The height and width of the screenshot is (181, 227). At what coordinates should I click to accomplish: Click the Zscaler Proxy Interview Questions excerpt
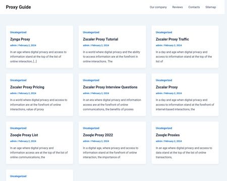pos(112,105)
